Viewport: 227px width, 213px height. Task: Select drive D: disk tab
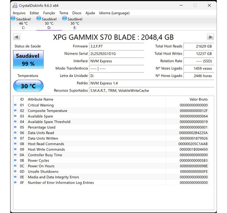49,23
